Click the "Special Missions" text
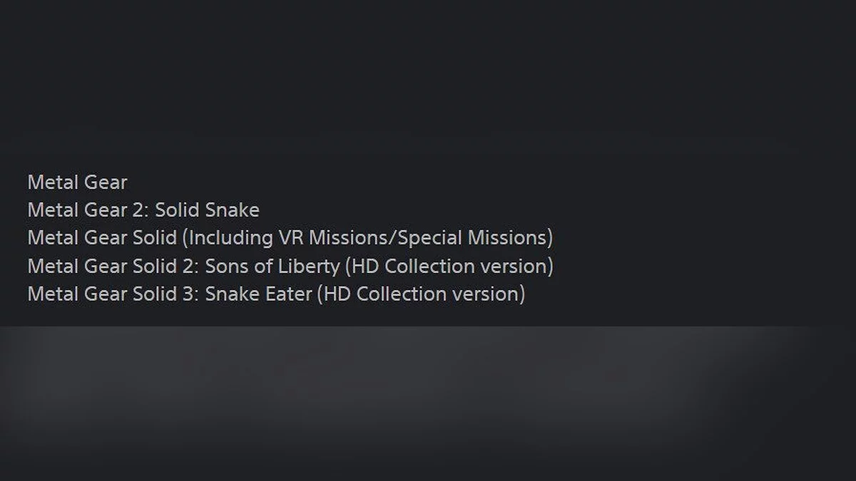The width and height of the screenshot is (856, 481). pos(474,238)
